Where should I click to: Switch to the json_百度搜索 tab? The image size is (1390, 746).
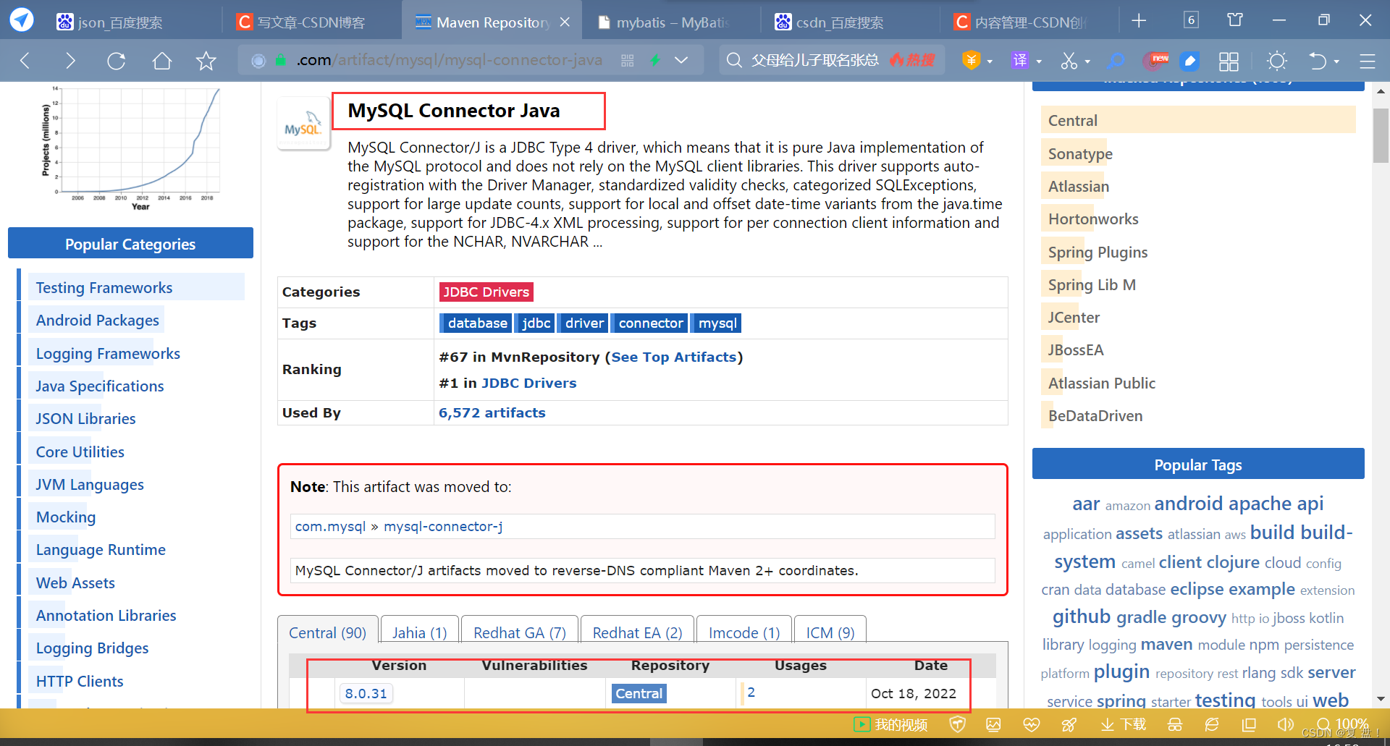click(x=119, y=22)
